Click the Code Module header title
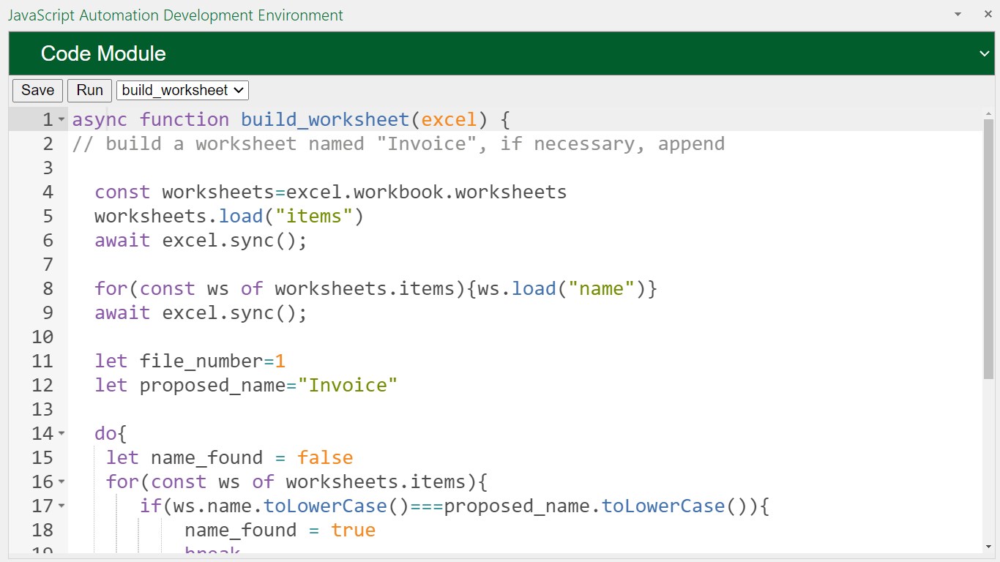Screen dimensions: 1000x562 [103, 53]
